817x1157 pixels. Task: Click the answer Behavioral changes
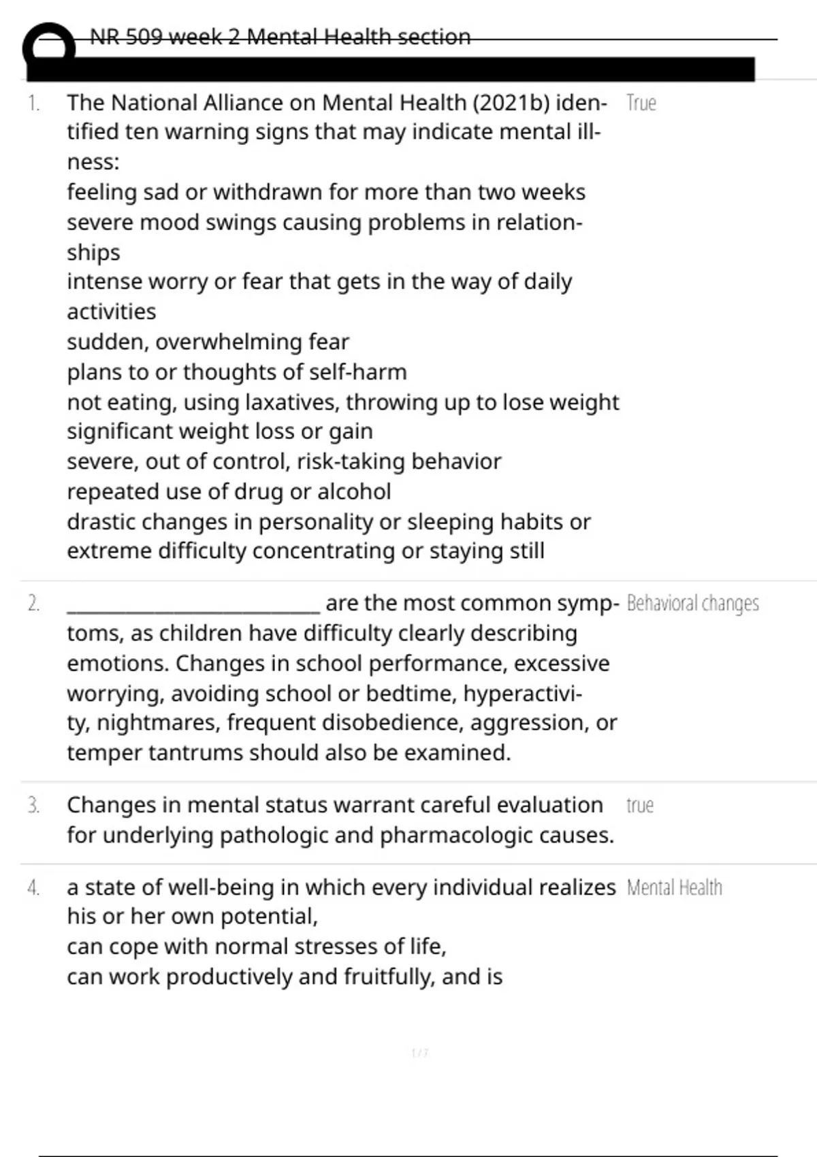[x=692, y=604]
